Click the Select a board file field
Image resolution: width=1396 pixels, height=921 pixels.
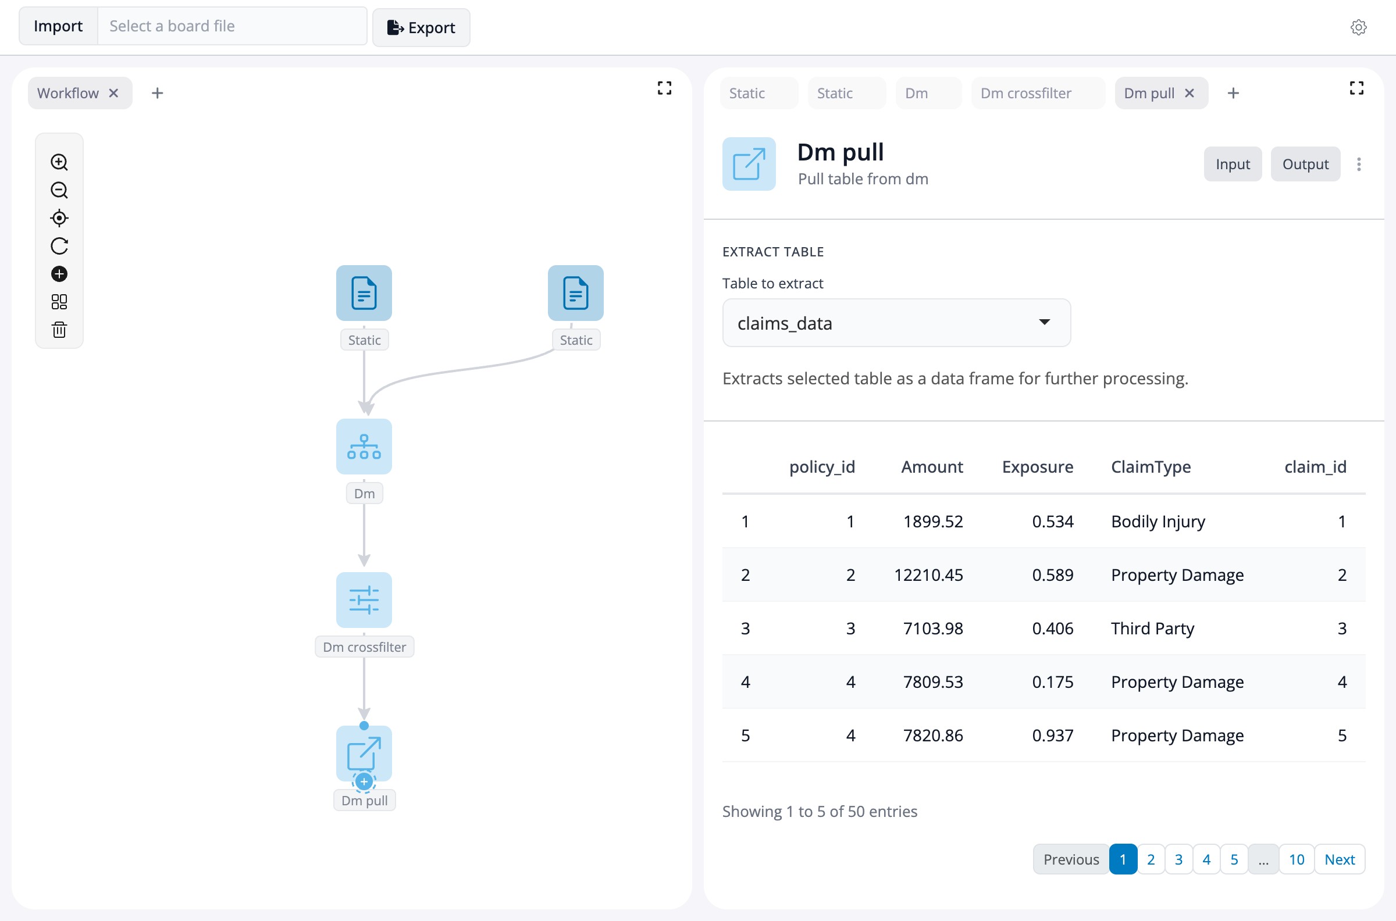click(x=232, y=26)
